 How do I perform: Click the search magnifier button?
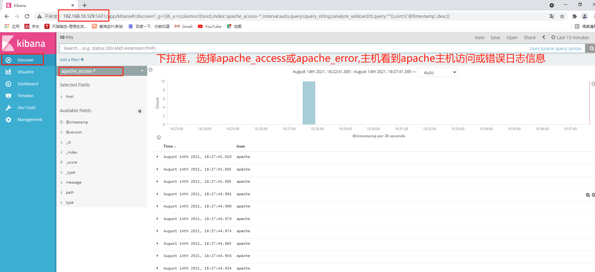tap(591, 48)
